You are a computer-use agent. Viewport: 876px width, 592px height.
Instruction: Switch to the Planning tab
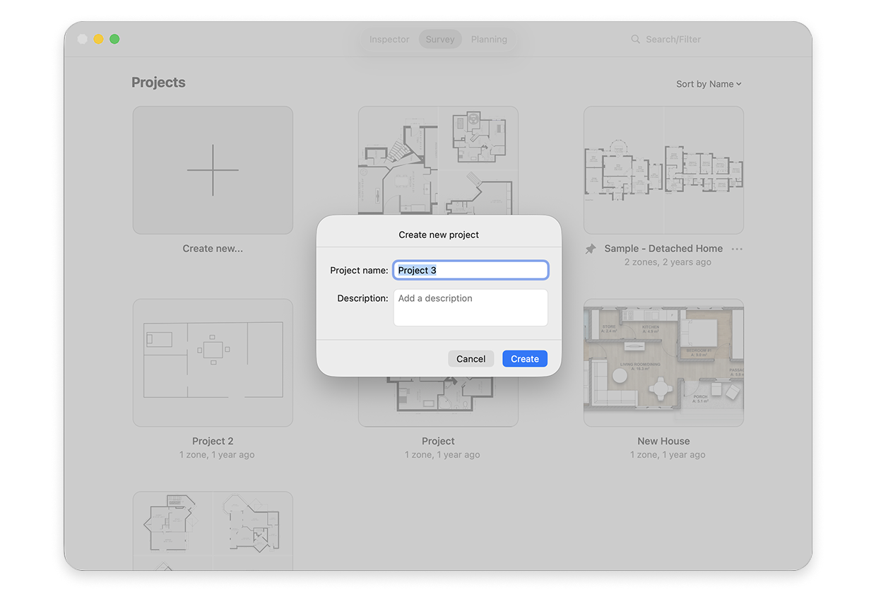point(489,40)
